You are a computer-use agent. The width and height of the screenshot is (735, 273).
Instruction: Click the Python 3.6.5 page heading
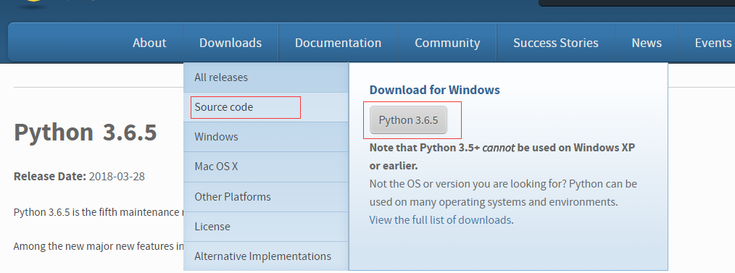click(x=86, y=132)
